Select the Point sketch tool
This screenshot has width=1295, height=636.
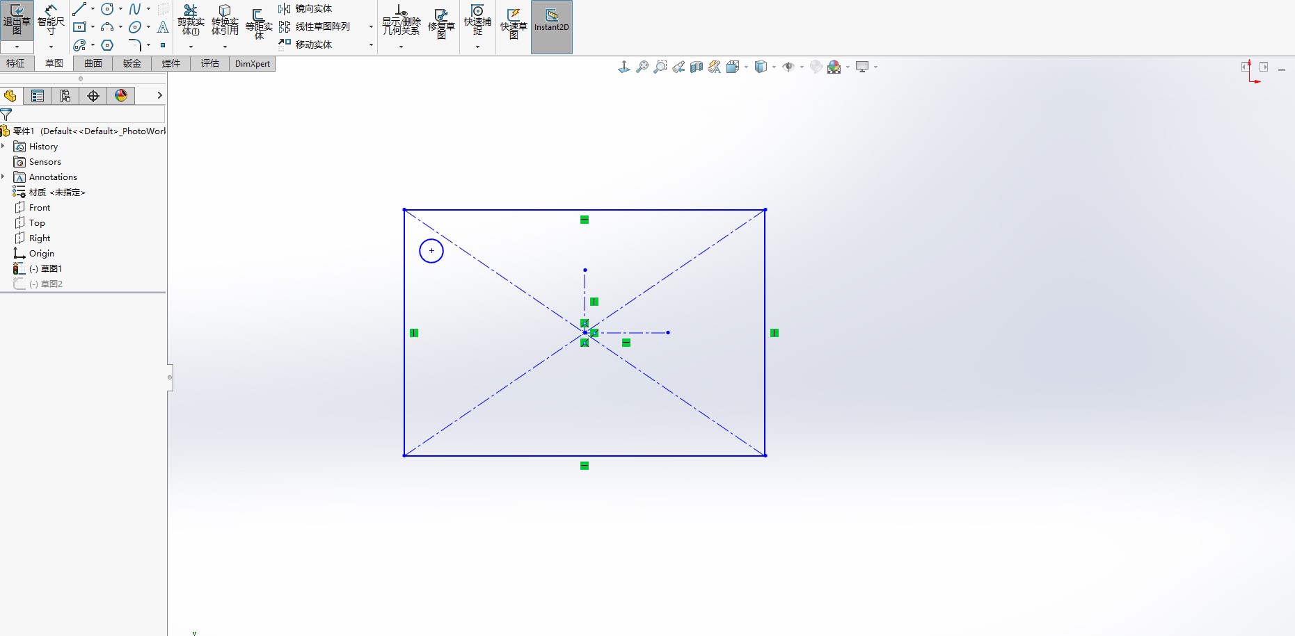pos(163,45)
